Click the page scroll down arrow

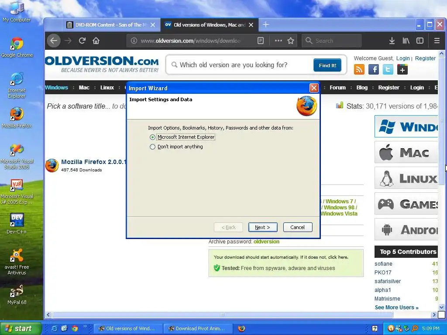coord(441,307)
